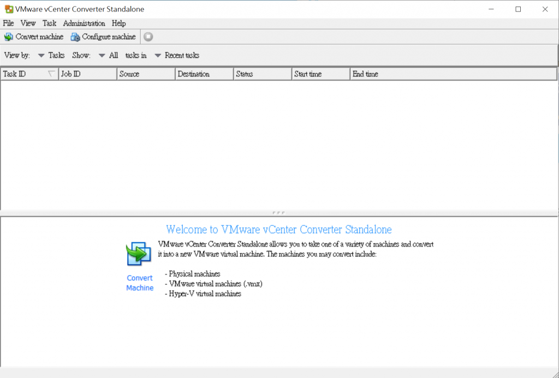
Task: Click the large green Convert Machine icon
Action: pyautogui.click(x=138, y=254)
